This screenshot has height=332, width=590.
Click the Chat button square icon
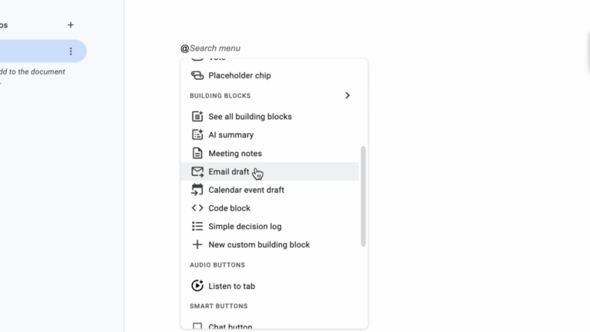coord(197,327)
